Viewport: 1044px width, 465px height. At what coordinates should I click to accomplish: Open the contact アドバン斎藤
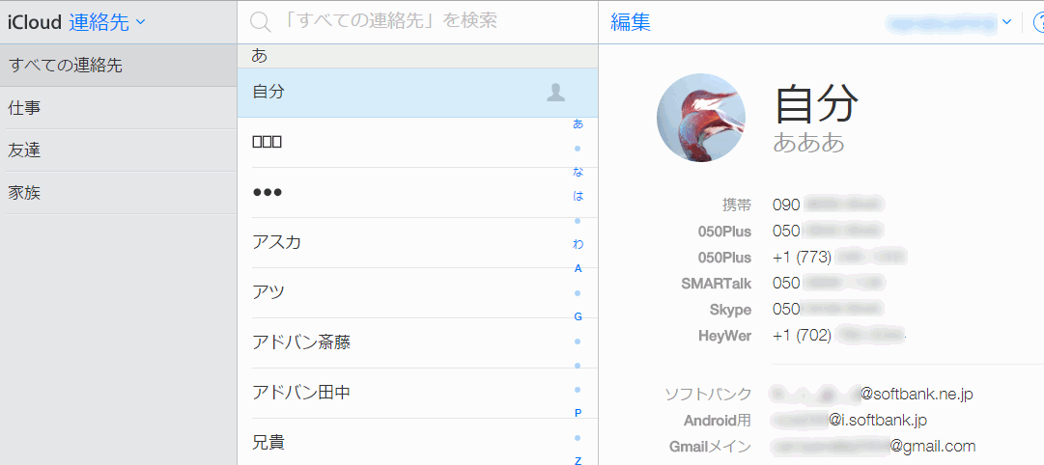click(301, 342)
